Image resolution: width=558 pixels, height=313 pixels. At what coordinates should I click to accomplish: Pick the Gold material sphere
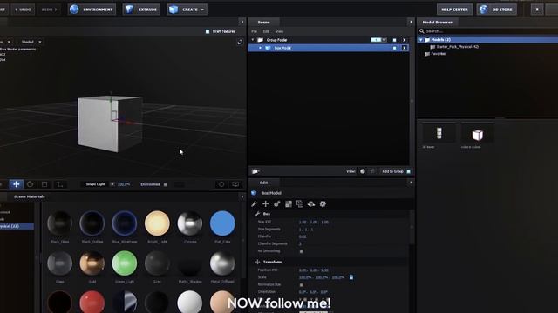click(x=92, y=263)
